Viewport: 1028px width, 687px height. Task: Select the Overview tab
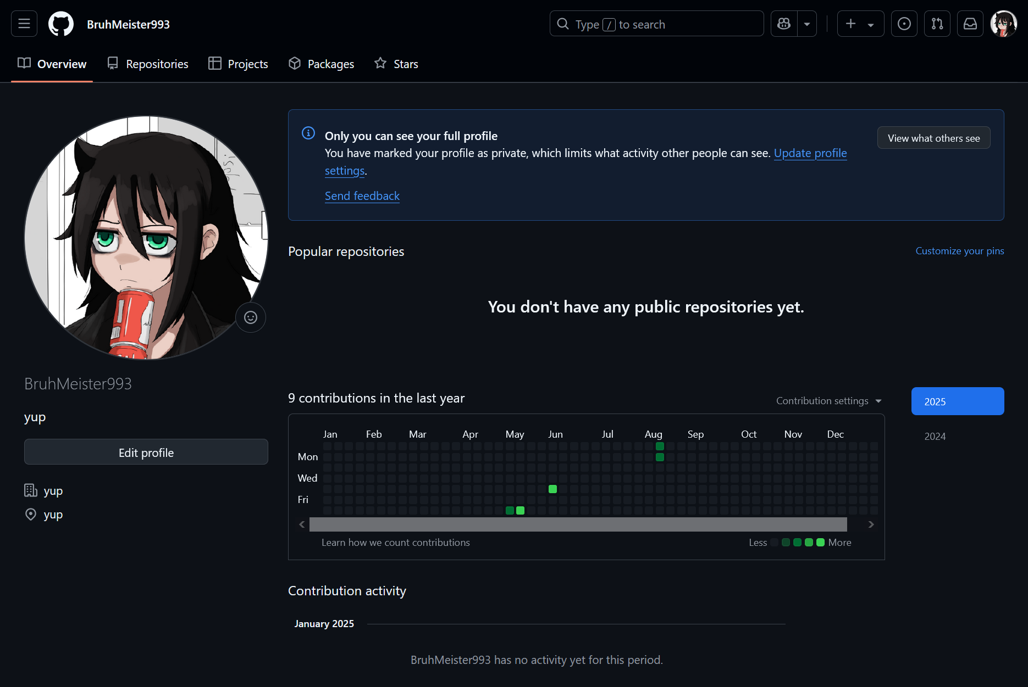[52, 64]
